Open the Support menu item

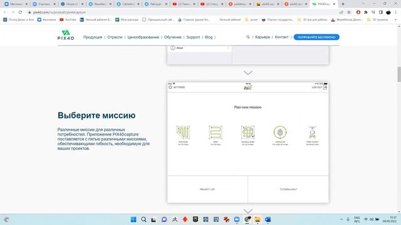(x=193, y=37)
